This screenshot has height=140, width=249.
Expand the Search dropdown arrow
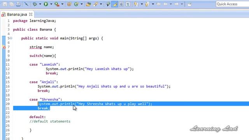101,4
